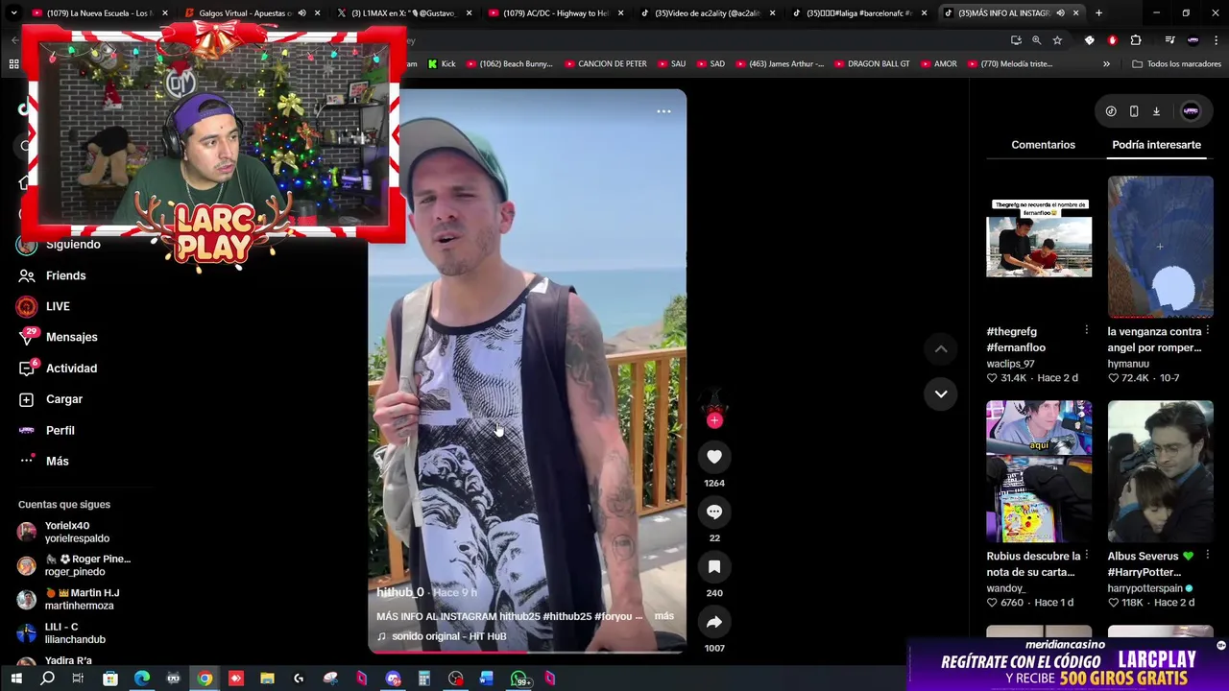Viewport: 1229px width, 691px height.
Task: Open Actividad in the sidebar
Action: tap(58, 369)
